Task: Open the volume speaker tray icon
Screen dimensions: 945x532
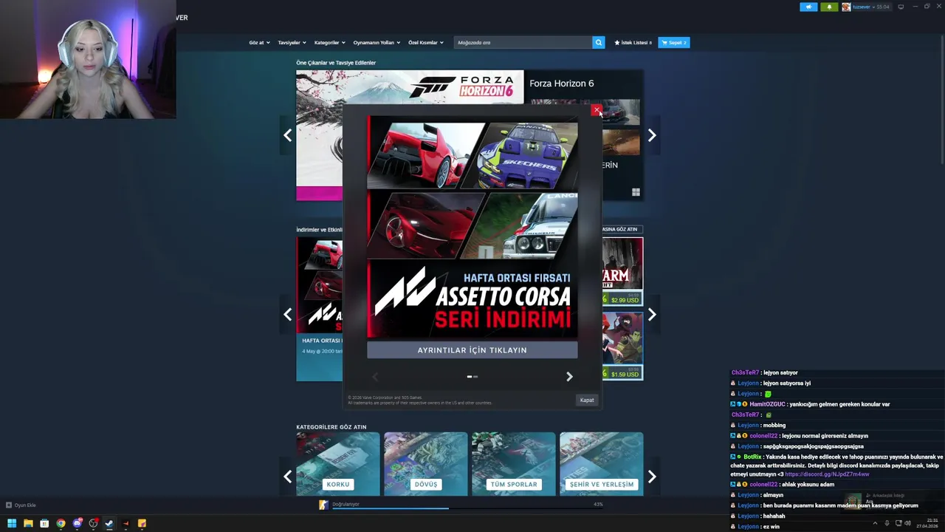Action: coord(908,523)
